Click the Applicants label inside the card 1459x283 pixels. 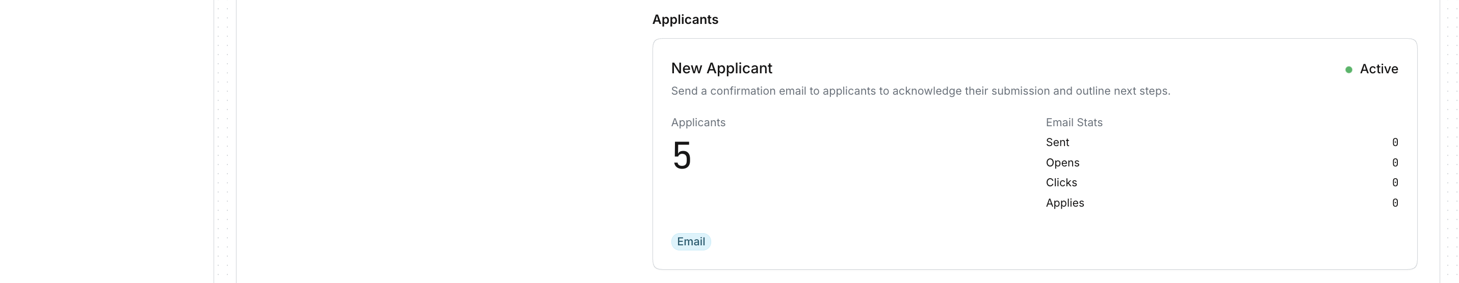(x=698, y=123)
